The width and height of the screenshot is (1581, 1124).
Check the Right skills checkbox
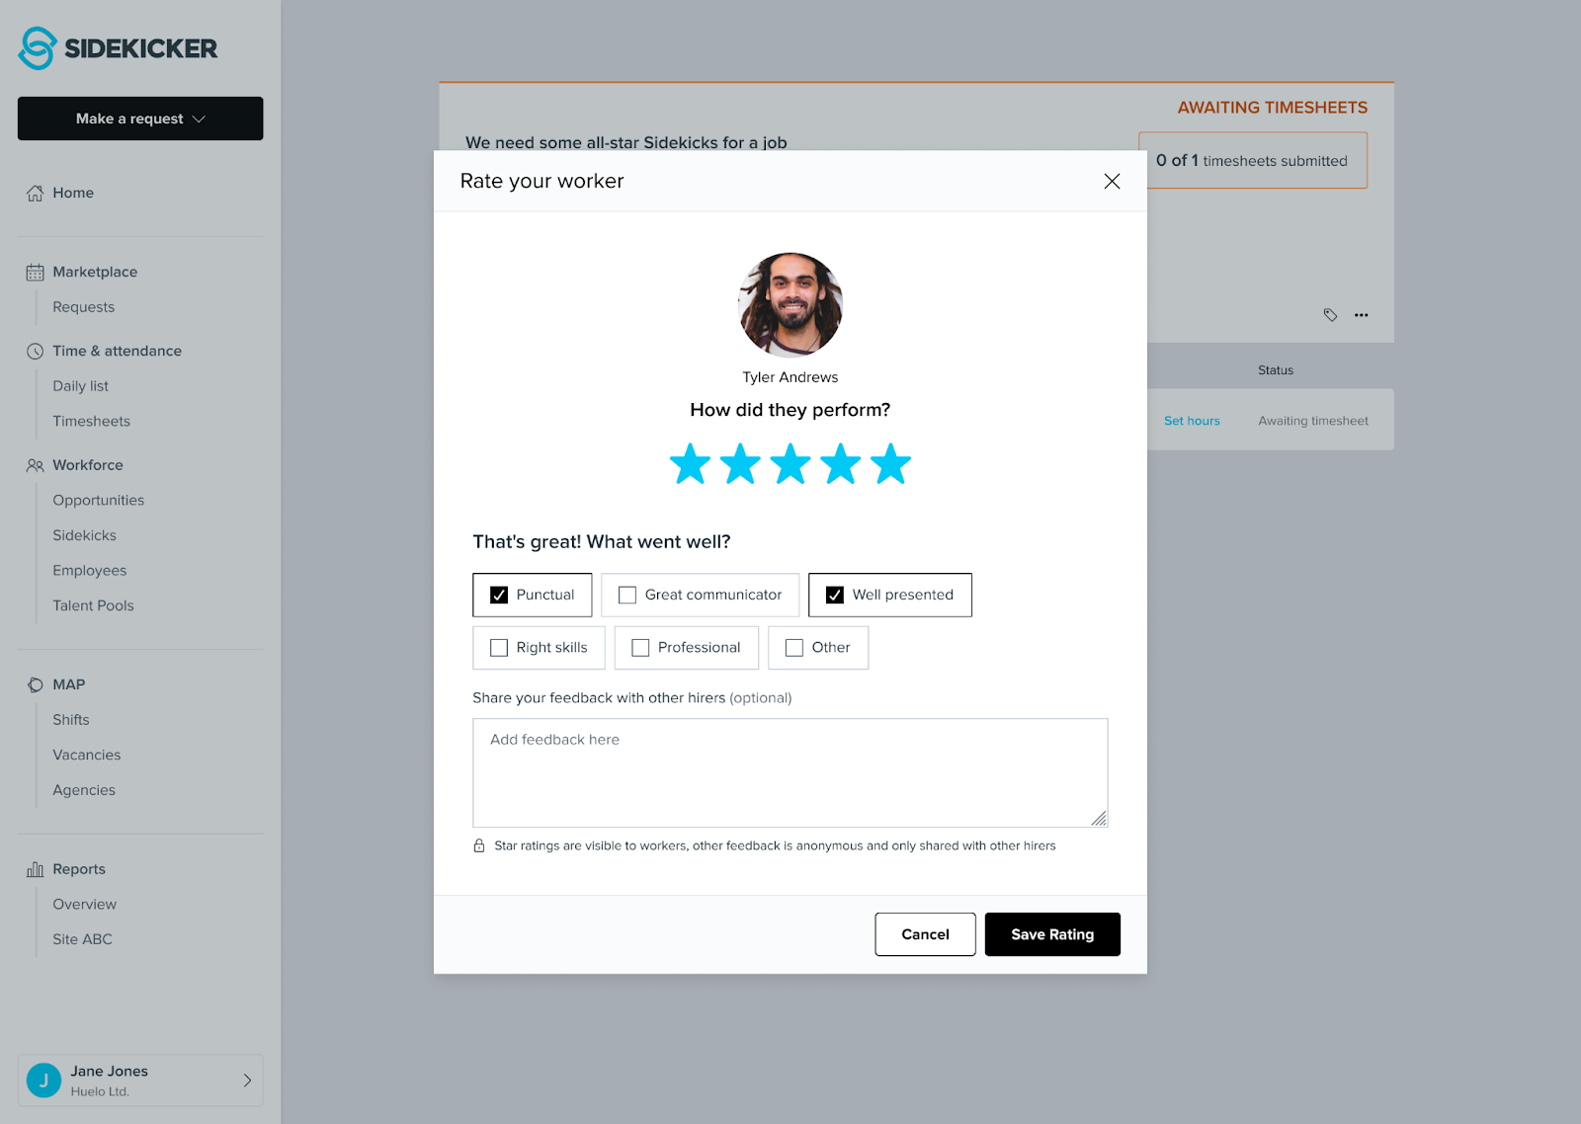tap(499, 648)
